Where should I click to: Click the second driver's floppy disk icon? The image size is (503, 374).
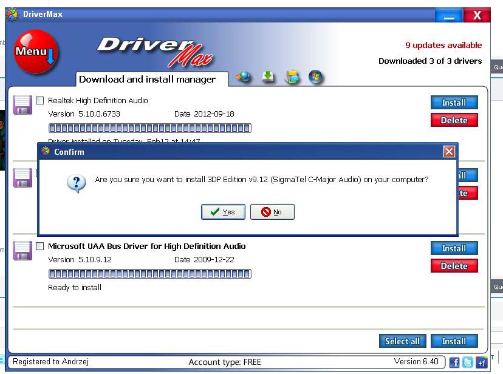tap(22, 177)
